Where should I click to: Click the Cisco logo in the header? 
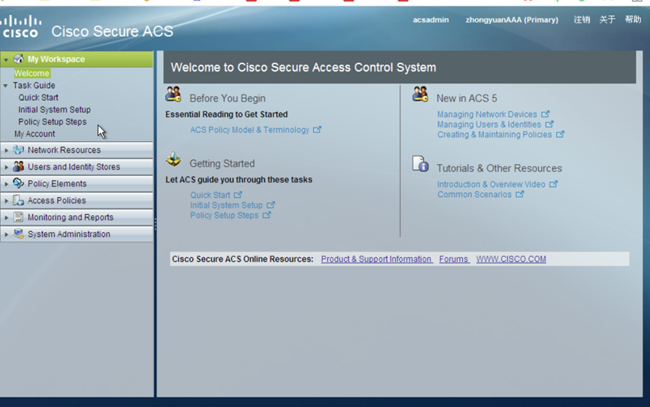[x=21, y=26]
